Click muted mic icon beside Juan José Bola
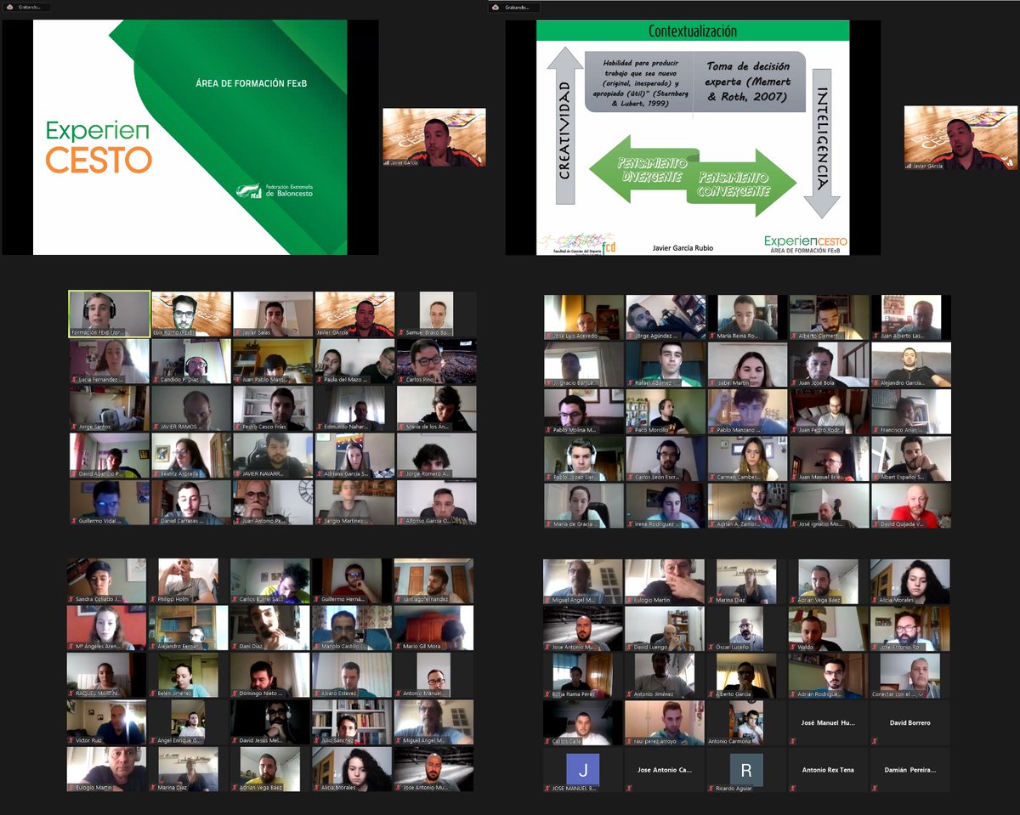 click(793, 382)
